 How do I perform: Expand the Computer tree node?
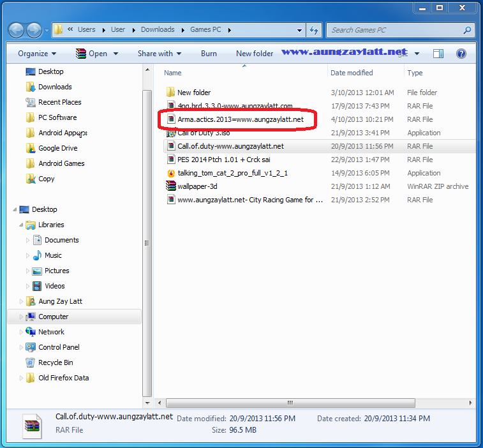tap(21, 317)
